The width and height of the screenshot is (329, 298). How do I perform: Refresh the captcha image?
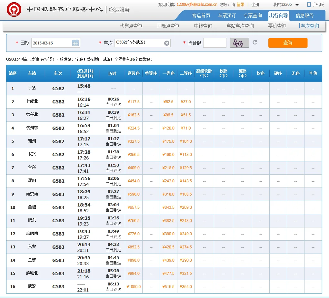(255, 43)
